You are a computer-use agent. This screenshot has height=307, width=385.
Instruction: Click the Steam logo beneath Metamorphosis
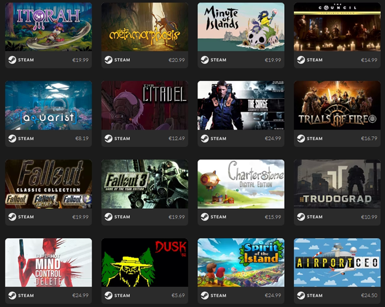108,60
